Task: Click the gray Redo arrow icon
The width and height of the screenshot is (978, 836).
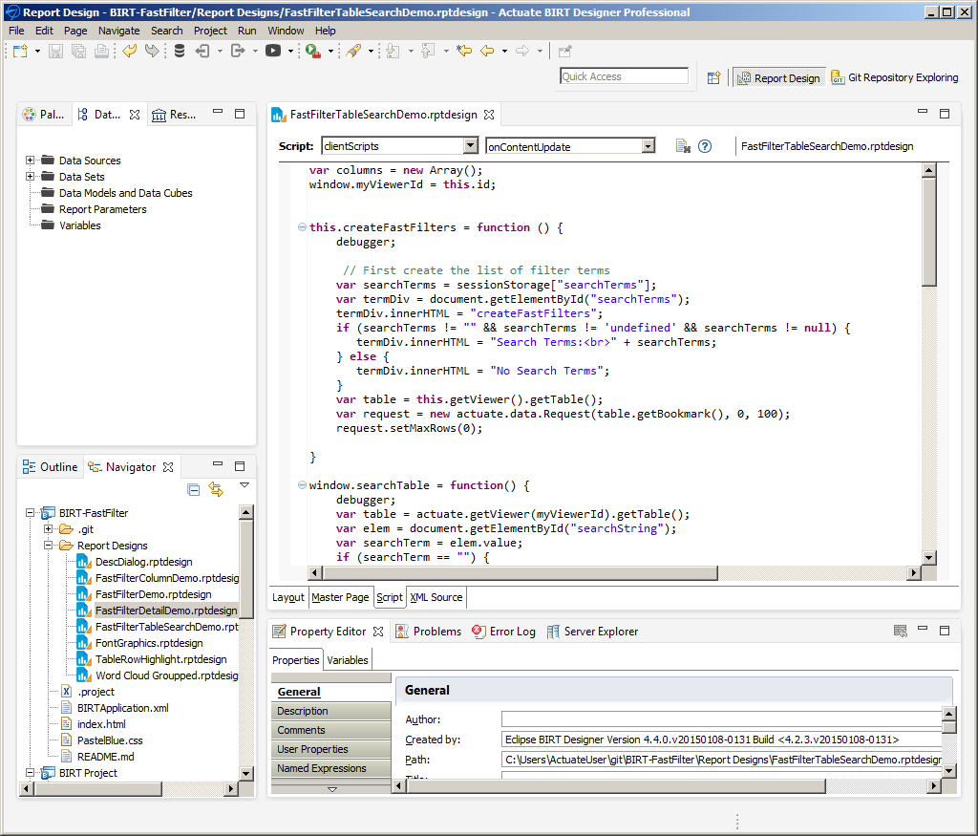Action: point(152,52)
